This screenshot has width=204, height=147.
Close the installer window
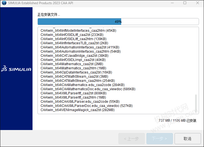tap(198, 3)
